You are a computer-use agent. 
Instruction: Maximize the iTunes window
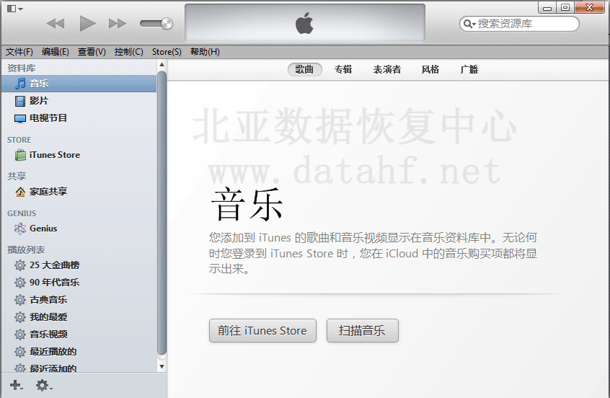click(565, 8)
